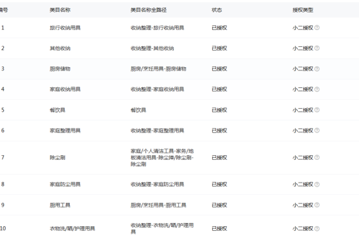
Task: Click 小二授权 text in row 8
Action: [x=303, y=185]
